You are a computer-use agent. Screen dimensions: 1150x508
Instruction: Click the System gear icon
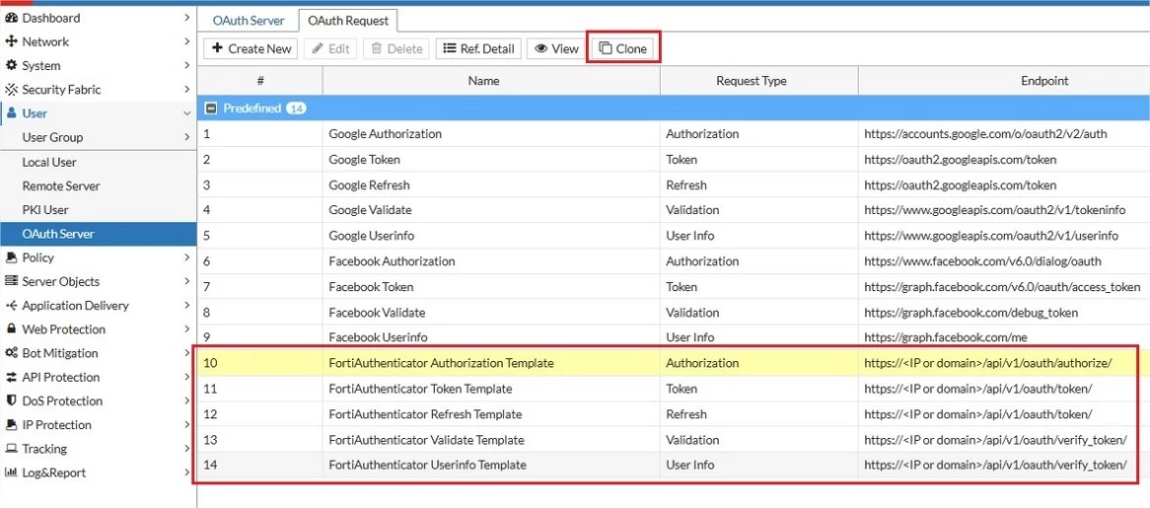point(11,65)
